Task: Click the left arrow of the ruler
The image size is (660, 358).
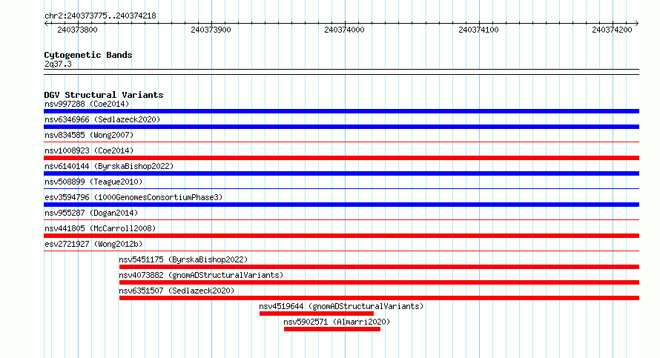Action: click(46, 24)
